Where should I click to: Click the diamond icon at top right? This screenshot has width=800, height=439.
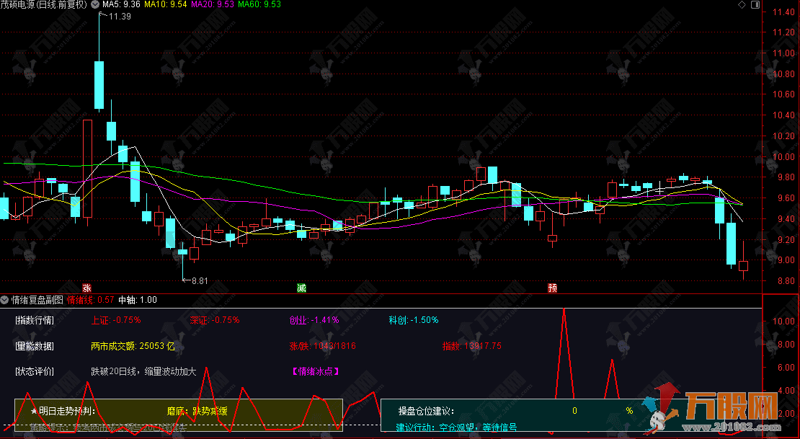point(742,5)
